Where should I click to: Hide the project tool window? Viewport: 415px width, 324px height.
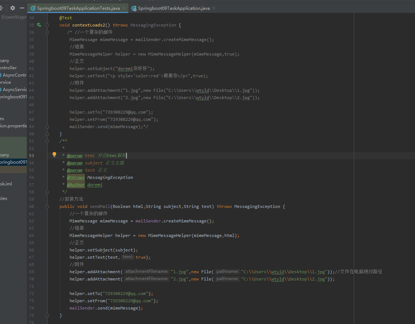point(22,8)
